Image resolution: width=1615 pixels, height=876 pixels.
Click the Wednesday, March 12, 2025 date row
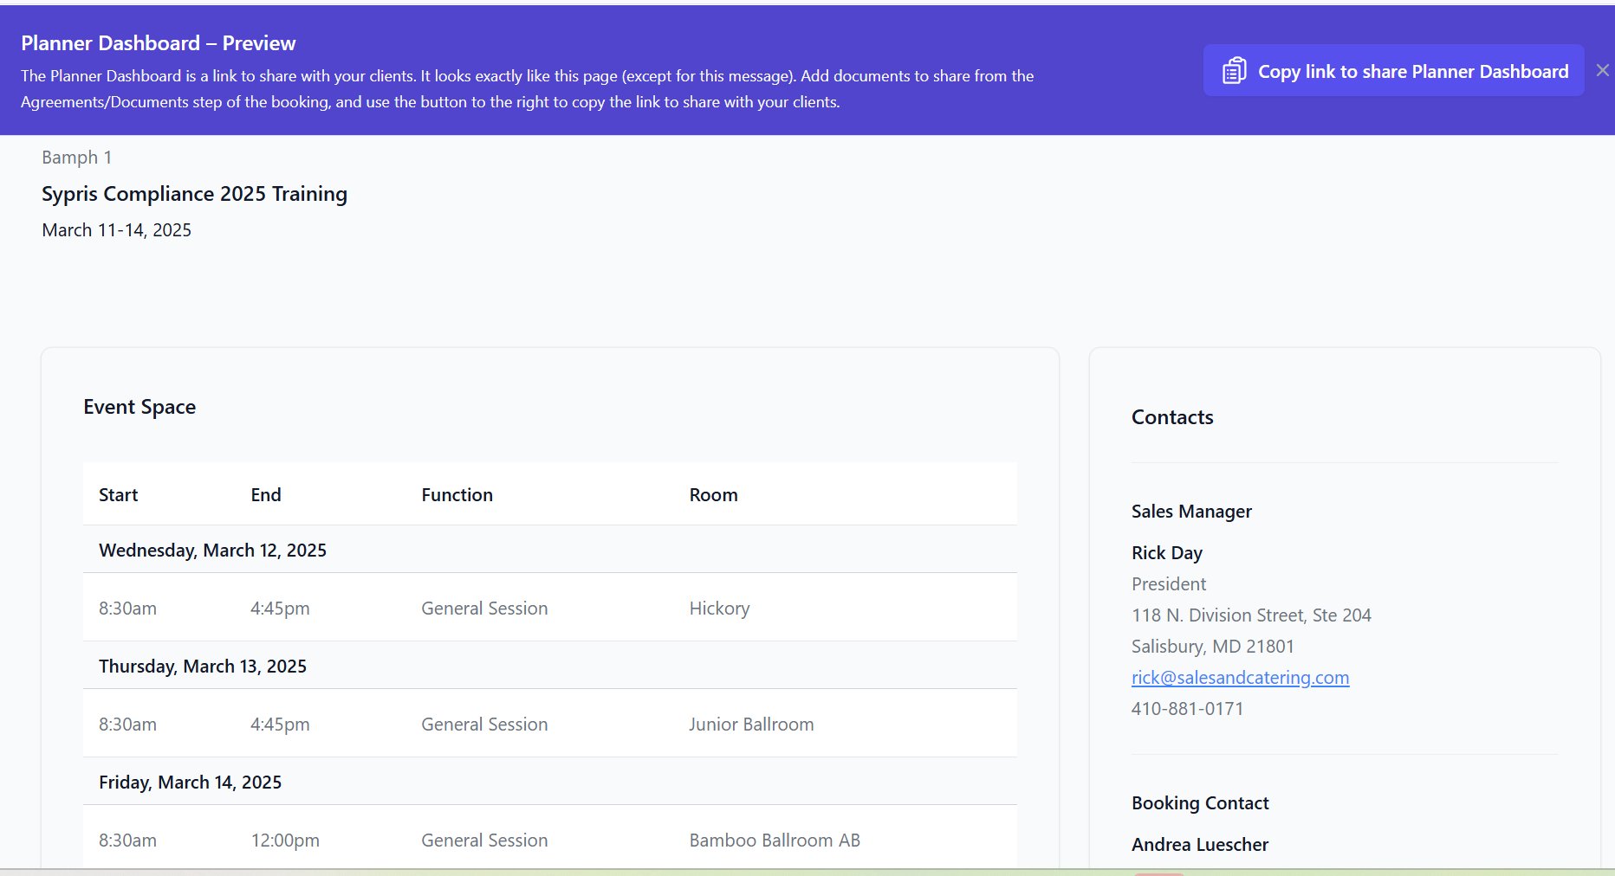(212, 551)
